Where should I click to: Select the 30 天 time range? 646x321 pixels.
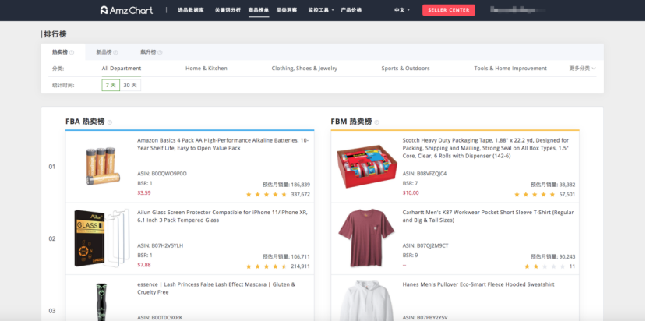point(130,85)
